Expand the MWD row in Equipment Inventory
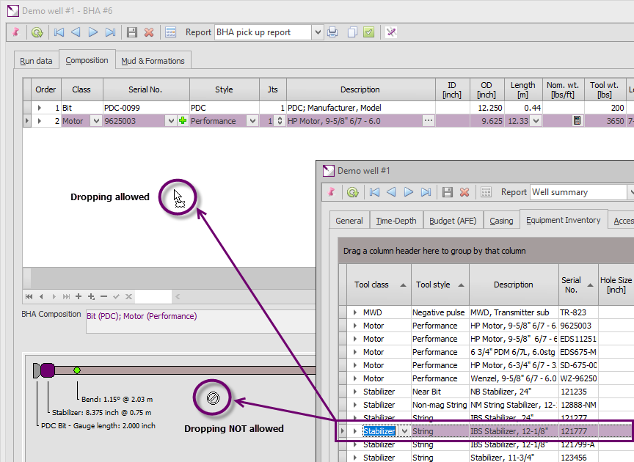Screen dimensions: 634x462 (x=355, y=312)
